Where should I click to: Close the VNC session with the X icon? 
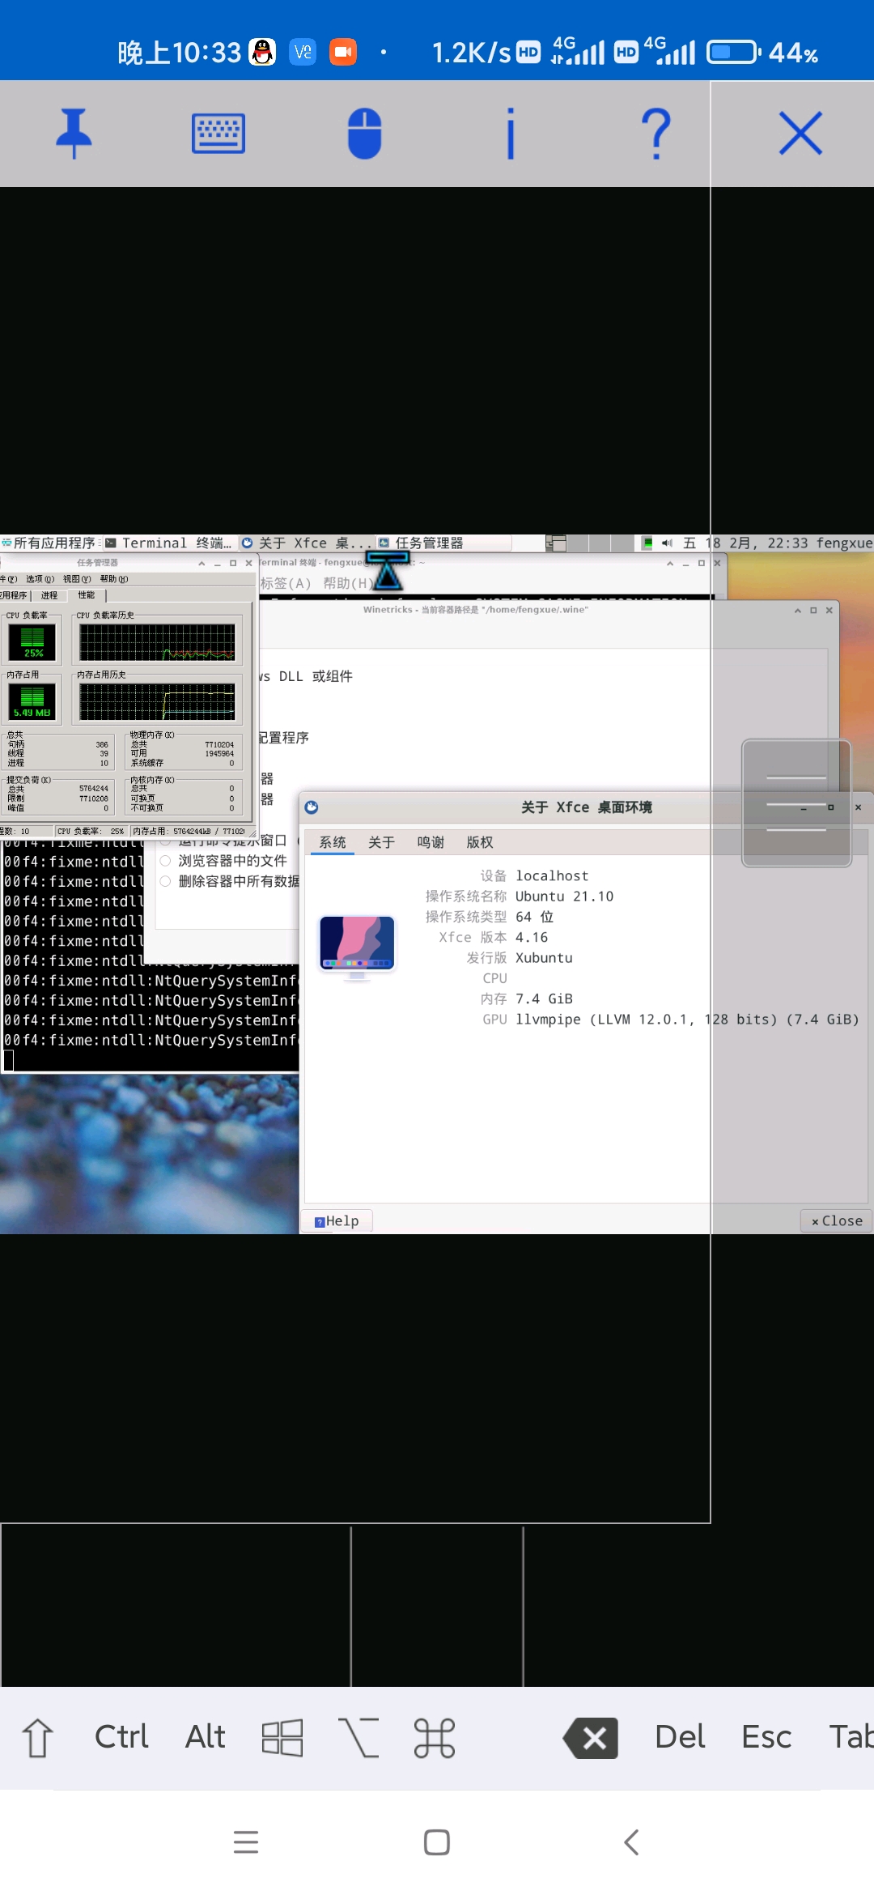[x=801, y=134]
